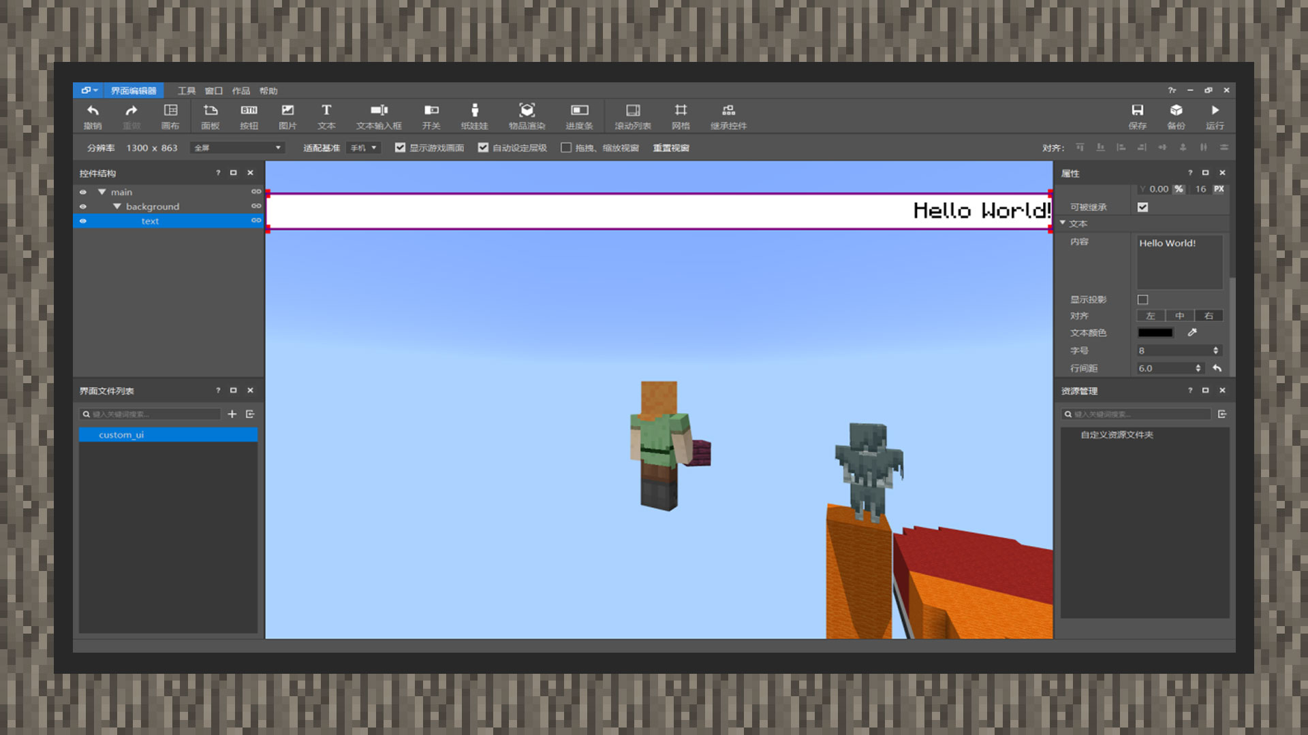Add a 按钮 (button) control
Viewport: 1308px width, 735px height.
click(x=249, y=116)
